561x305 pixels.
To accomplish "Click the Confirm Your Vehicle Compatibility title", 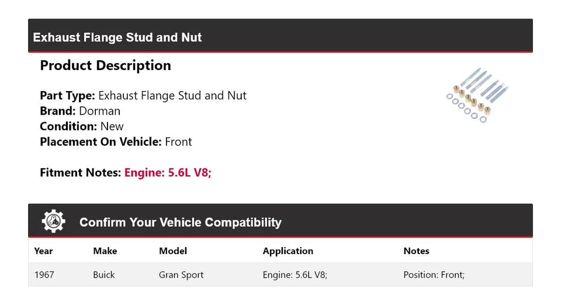I will [x=180, y=223].
